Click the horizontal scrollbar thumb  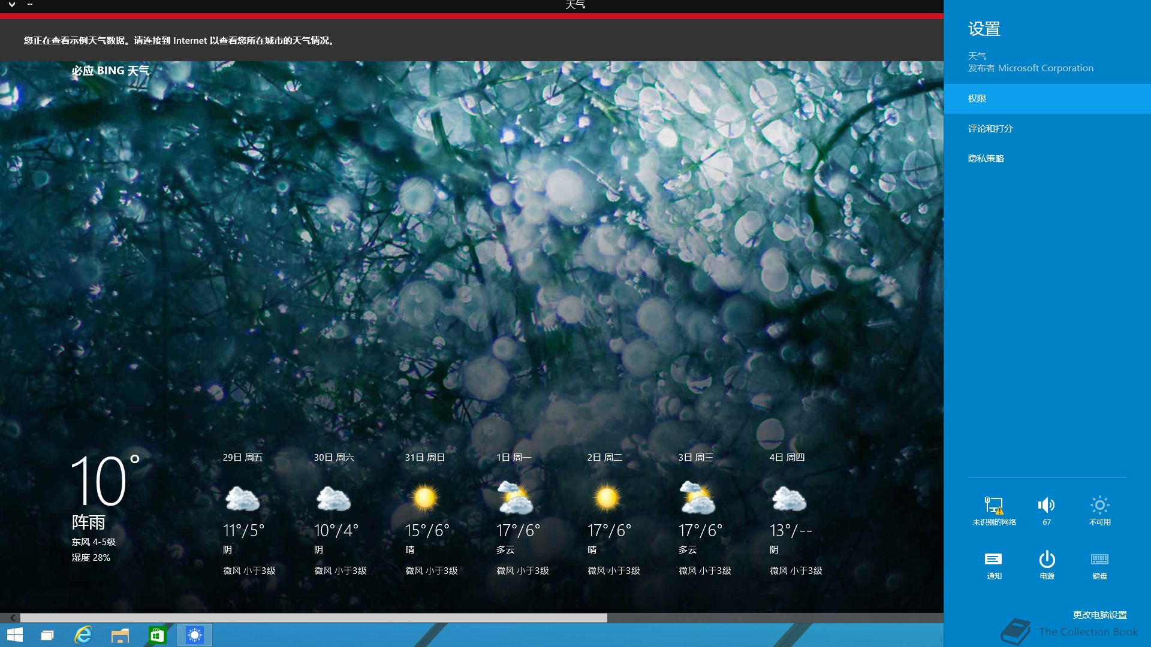click(x=314, y=618)
